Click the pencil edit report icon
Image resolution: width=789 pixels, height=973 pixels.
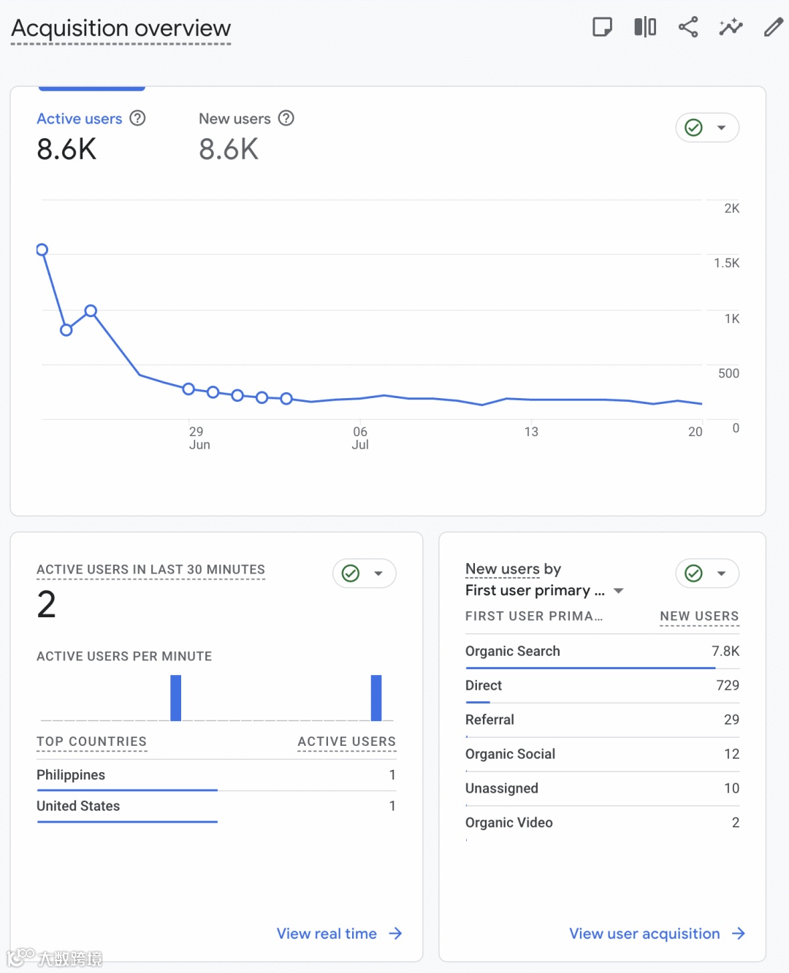773,28
